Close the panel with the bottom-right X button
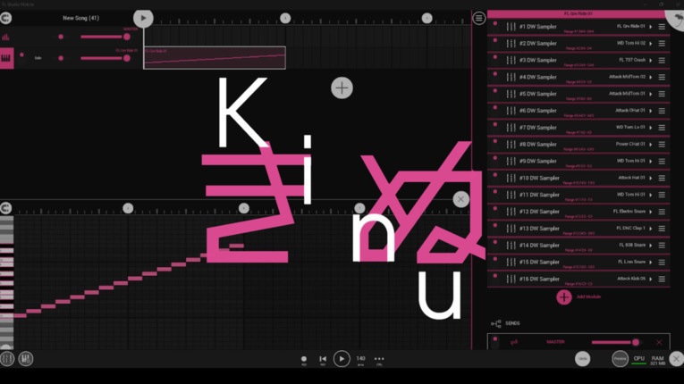This screenshot has width=684, height=384. [676, 359]
